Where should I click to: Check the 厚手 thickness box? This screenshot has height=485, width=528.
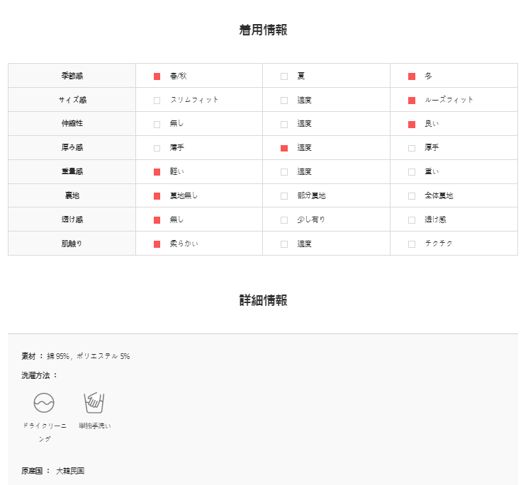(x=412, y=148)
